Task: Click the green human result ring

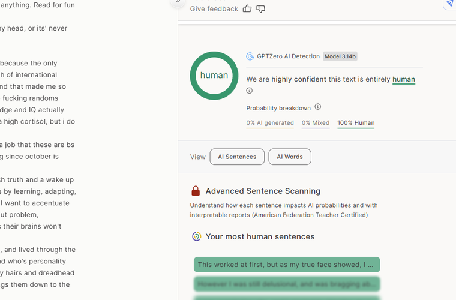Action: [214, 76]
